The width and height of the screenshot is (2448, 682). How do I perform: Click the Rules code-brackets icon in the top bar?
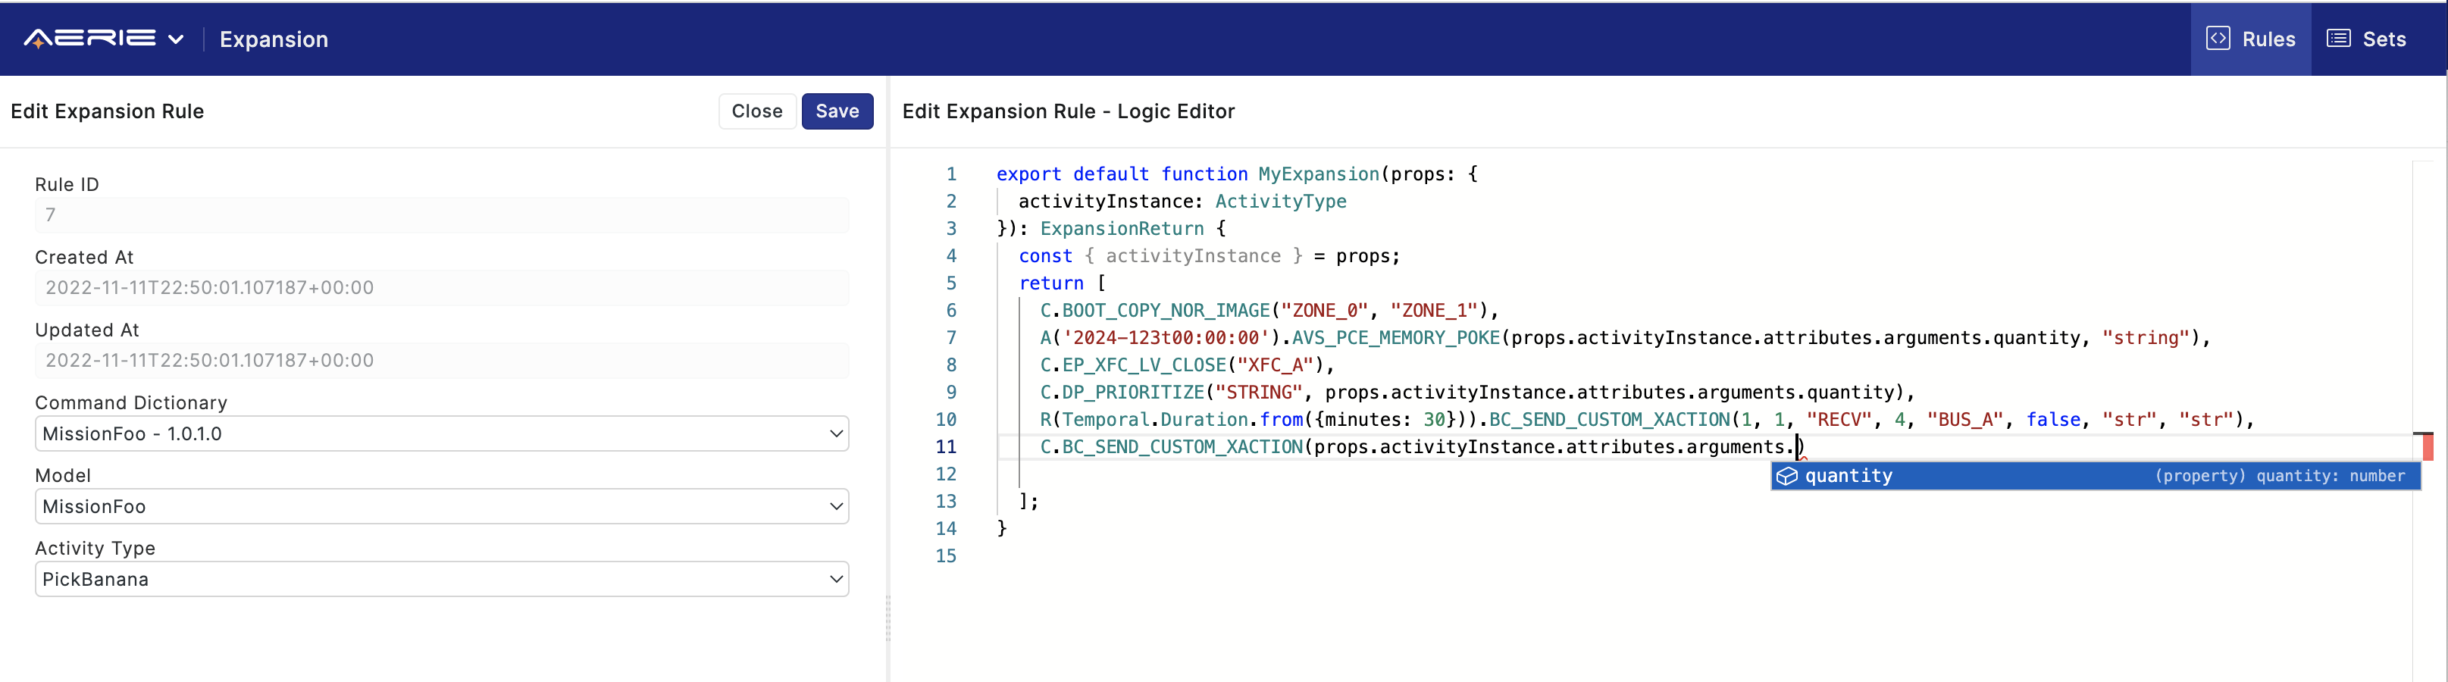coord(2219,38)
